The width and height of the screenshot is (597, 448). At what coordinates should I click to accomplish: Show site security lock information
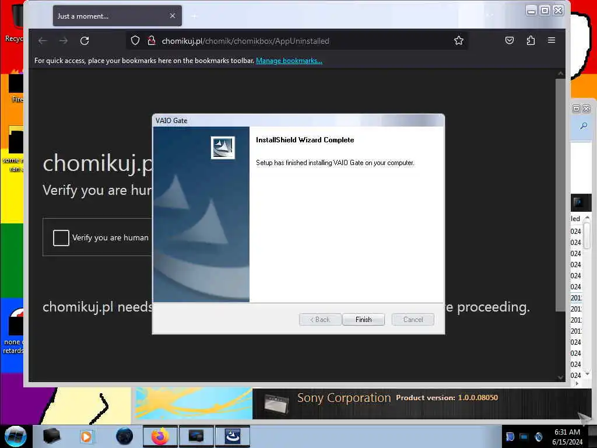152,41
